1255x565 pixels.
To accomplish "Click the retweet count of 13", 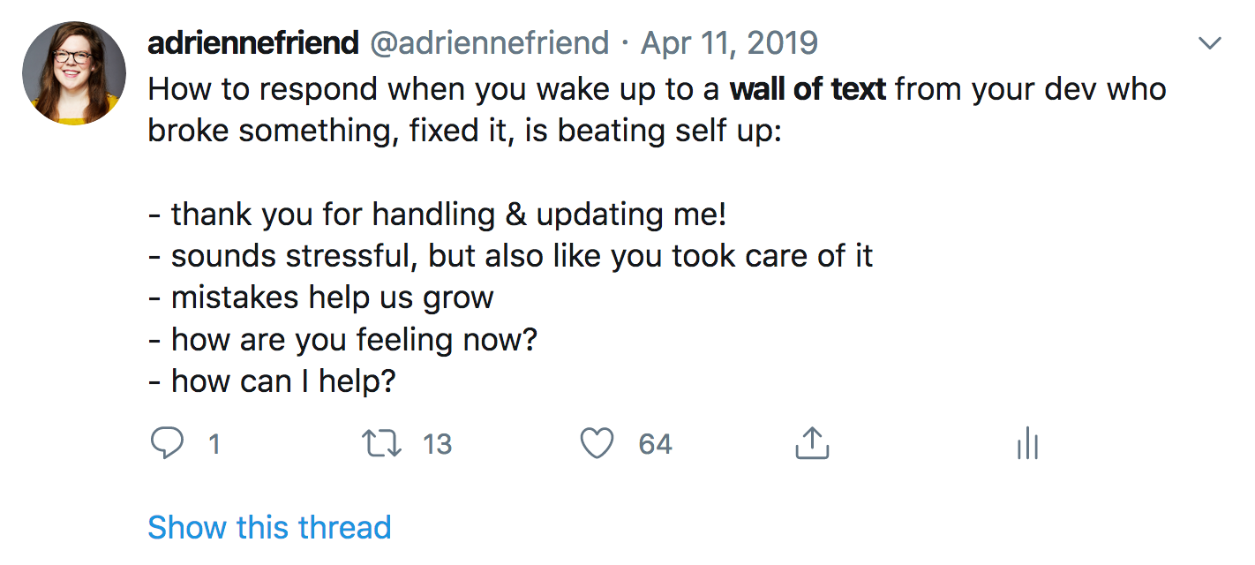I will click(437, 444).
